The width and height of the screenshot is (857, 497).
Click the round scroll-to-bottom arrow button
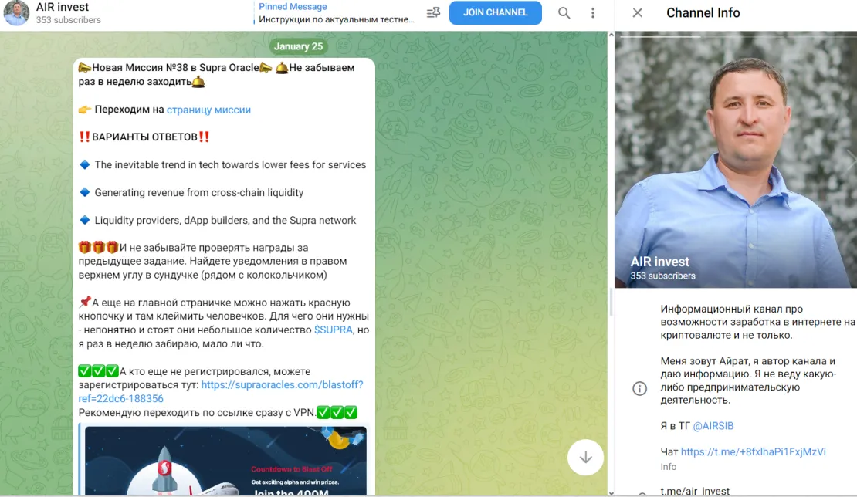(x=585, y=457)
